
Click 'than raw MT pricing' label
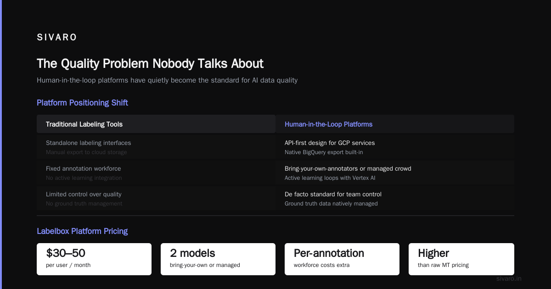tap(443, 265)
